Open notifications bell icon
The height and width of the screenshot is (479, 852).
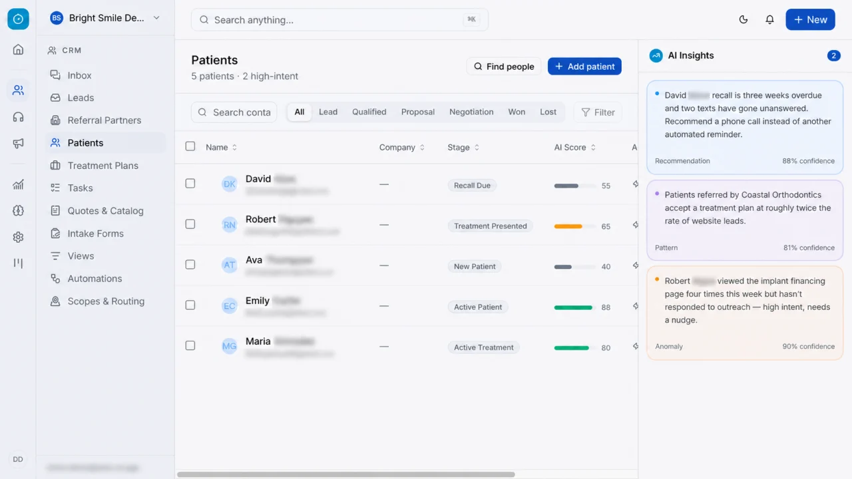pyautogui.click(x=769, y=19)
